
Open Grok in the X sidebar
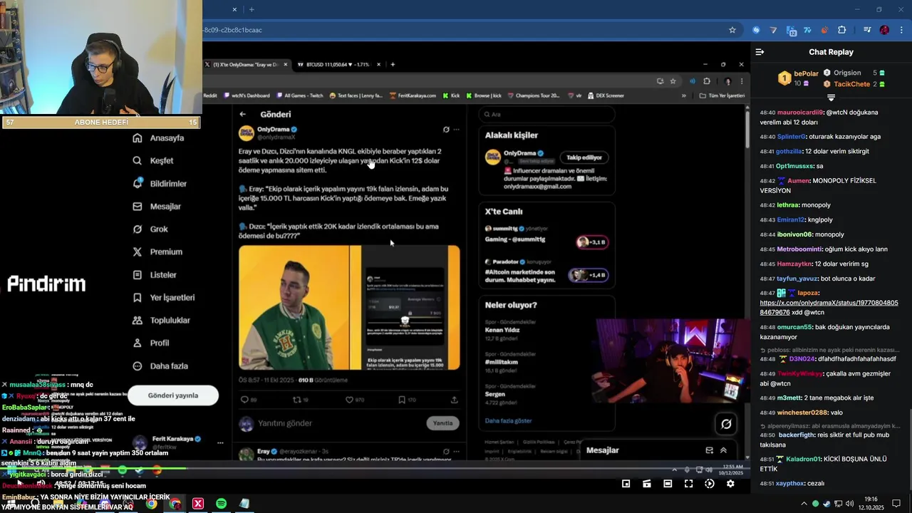click(150, 229)
